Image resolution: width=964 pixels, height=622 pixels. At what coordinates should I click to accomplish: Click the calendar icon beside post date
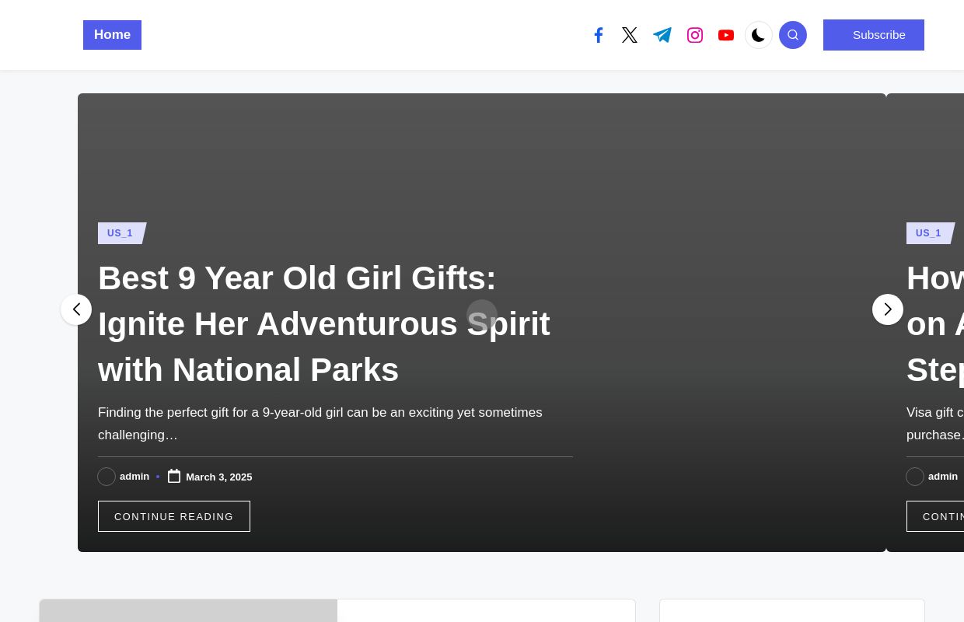pyautogui.click(x=174, y=477)
